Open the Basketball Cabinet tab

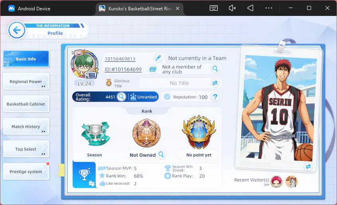point(26,104)
